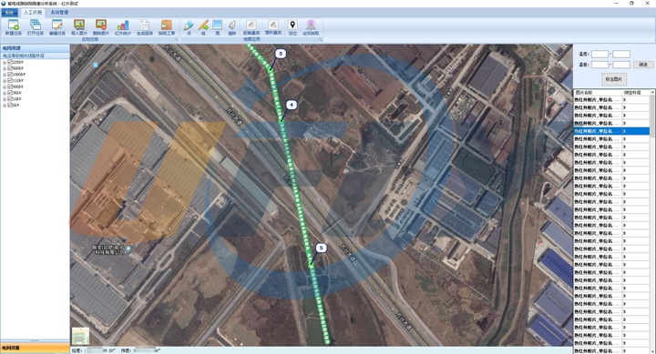
Task: Click the 筛选 filter button
Action: [643, 65]
